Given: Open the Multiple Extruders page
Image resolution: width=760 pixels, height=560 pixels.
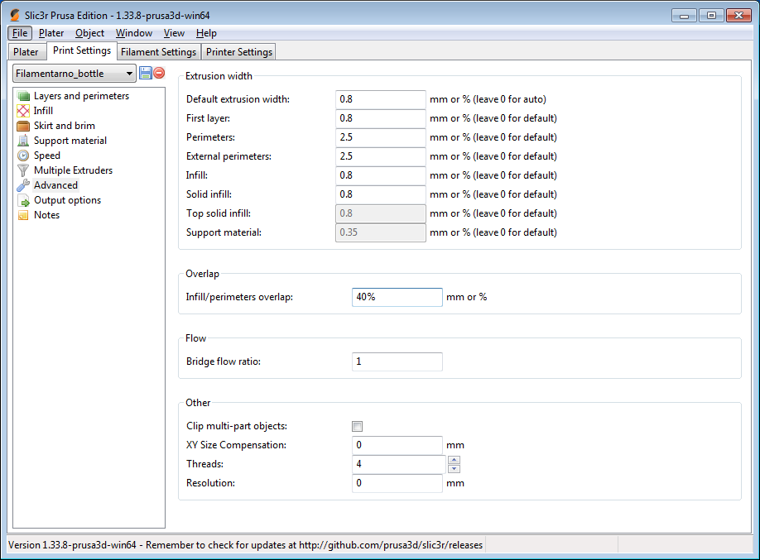Looking at the screenshot, I should point(73,170).
